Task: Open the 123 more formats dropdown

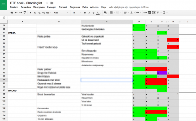Action: 48,13
